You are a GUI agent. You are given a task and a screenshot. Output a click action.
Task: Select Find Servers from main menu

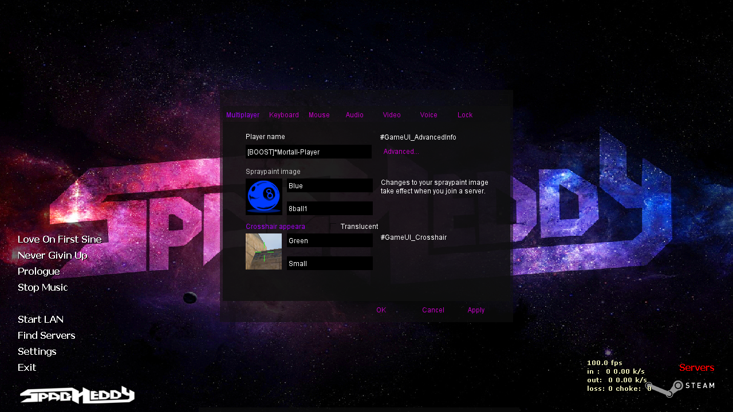tap(46, 335)
